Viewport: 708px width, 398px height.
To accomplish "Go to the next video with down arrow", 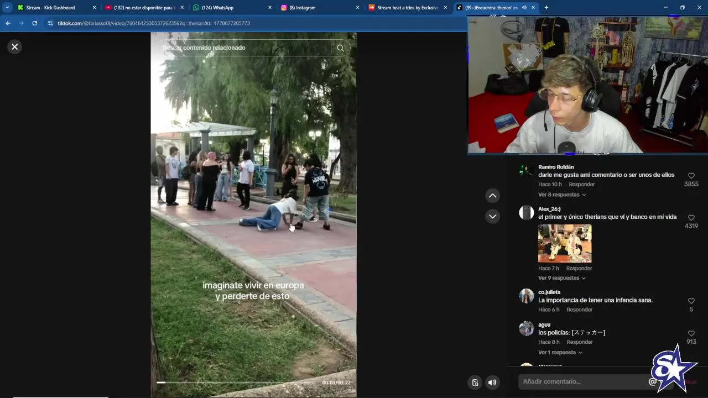I will pos(492,216).
